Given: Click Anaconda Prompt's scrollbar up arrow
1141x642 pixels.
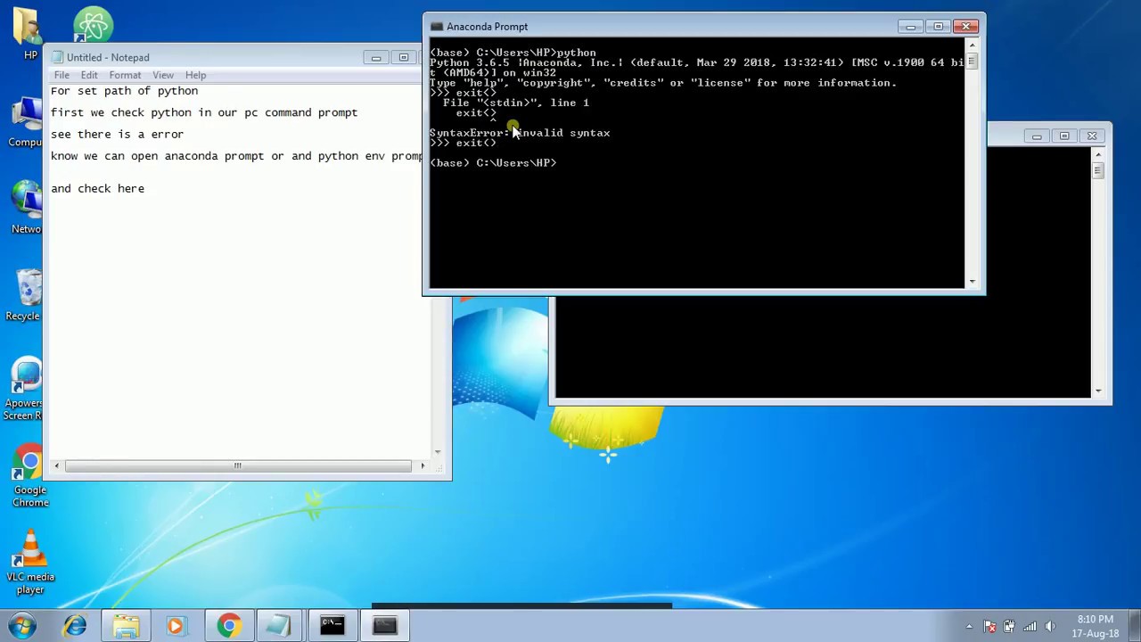Looking at the screenshot, I should [972, 45].
